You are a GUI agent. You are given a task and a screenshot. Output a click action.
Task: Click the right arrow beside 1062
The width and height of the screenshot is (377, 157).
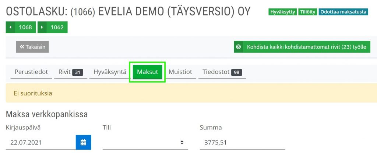click(42, 27)
